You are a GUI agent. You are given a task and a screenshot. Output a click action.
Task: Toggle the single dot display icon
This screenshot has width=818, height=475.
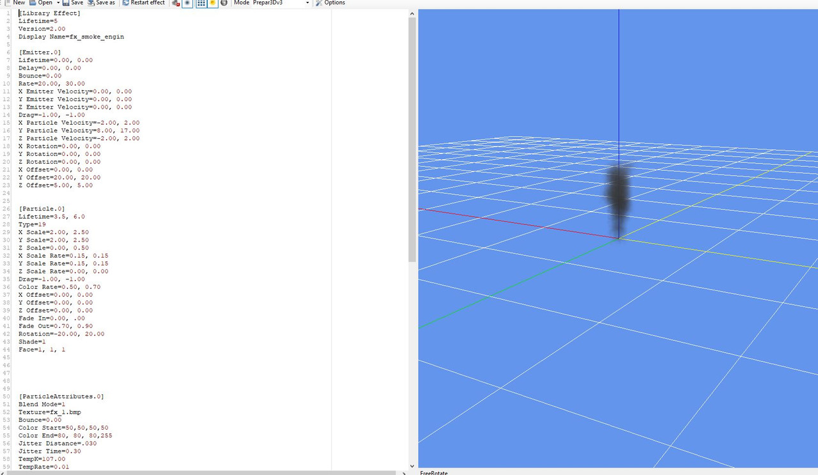pos(187,3)
